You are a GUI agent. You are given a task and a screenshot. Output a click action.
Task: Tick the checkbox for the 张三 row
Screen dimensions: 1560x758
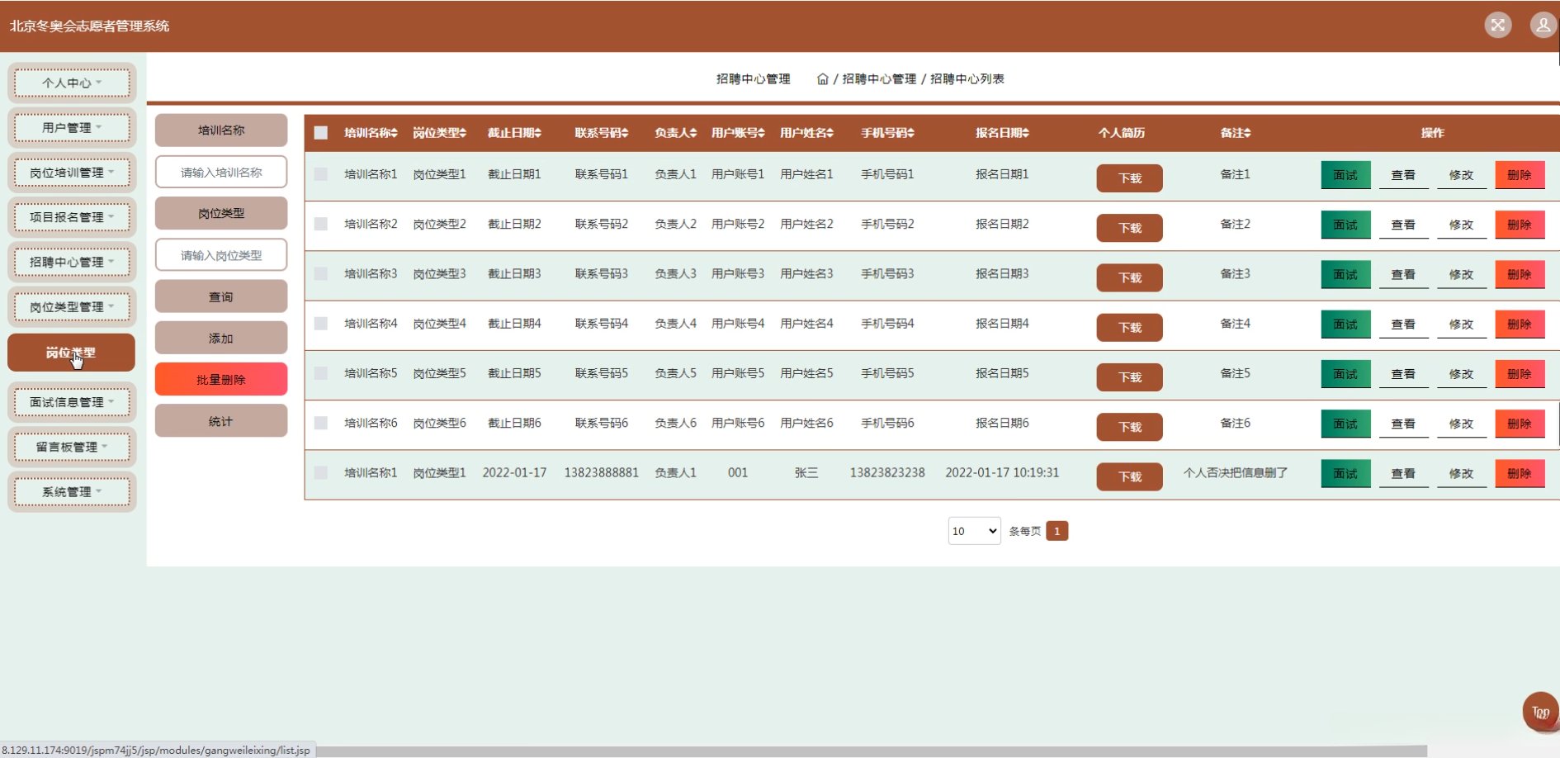click(x=321, y=473)
